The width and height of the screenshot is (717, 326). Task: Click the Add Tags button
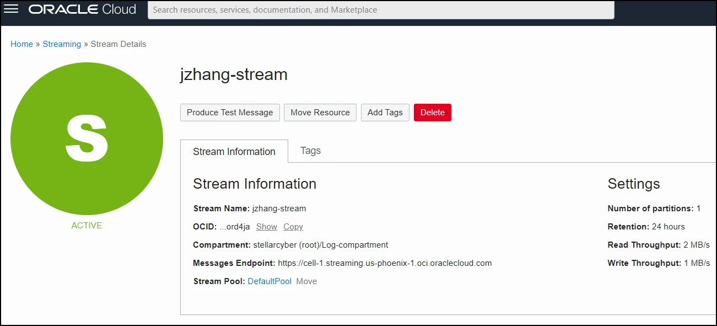(385, 113)
